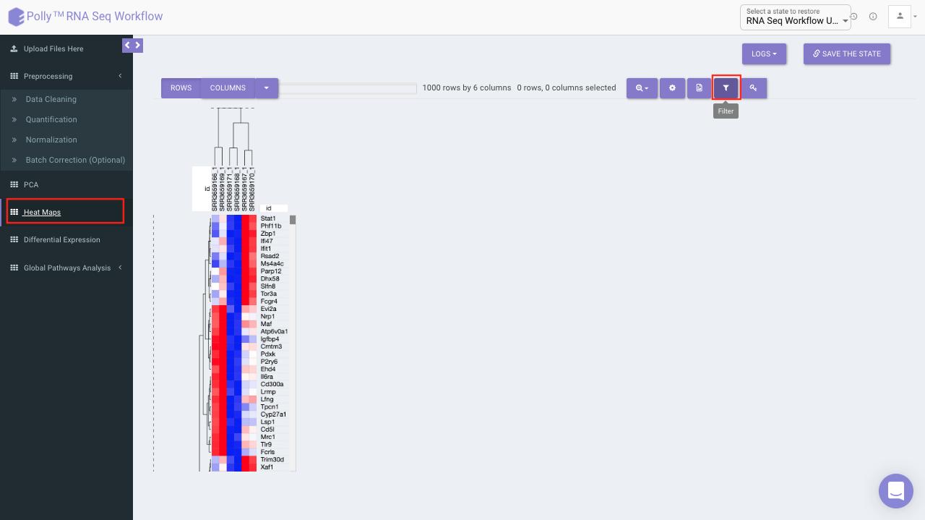The height and width of the screenshot is (520, 925).
Task: Click the export image file icon button
Action: [x=700, y=88]
